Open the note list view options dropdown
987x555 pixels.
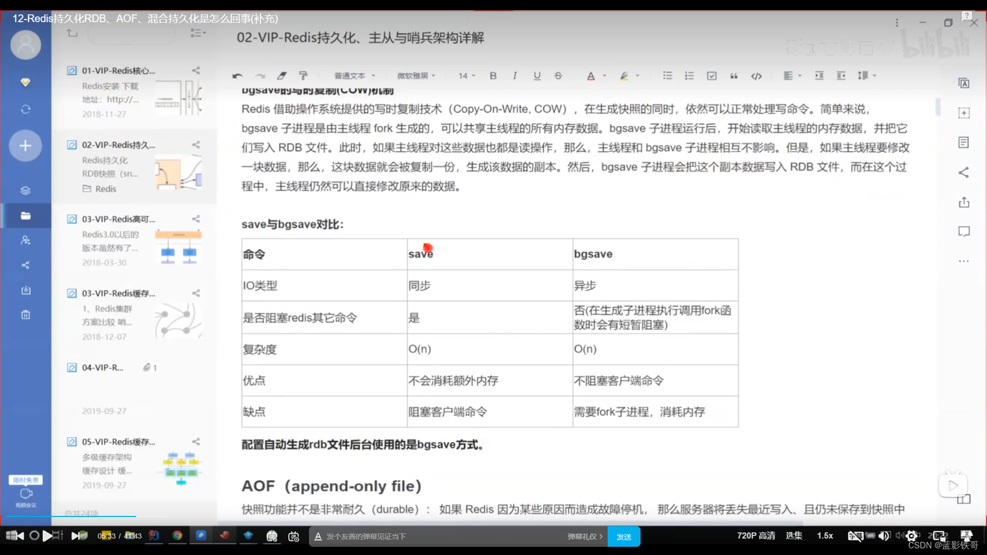click(198, 33)
